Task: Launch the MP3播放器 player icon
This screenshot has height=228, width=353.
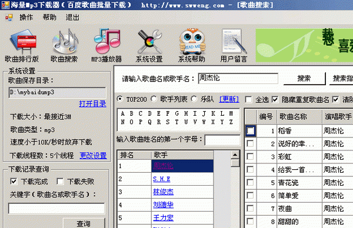Action: [x=107, y=41]
